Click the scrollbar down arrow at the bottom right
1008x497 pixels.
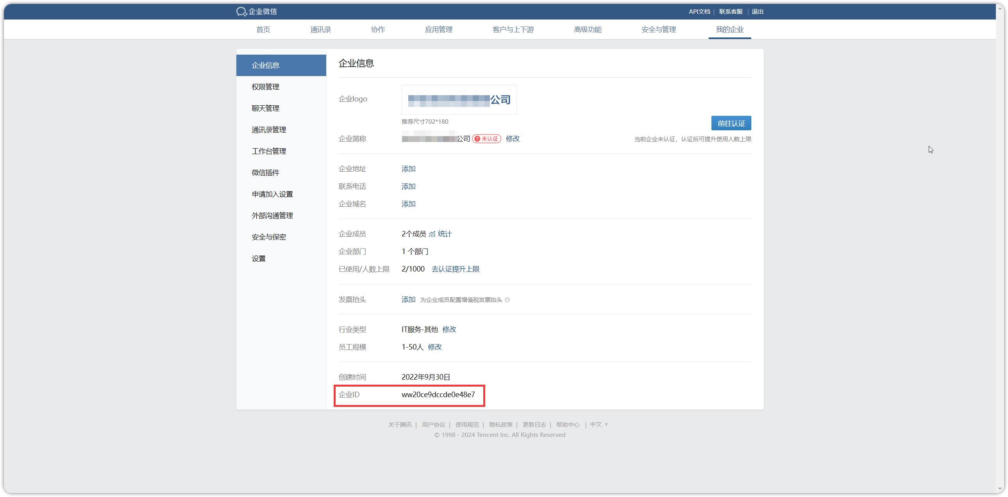[1000, 489]
